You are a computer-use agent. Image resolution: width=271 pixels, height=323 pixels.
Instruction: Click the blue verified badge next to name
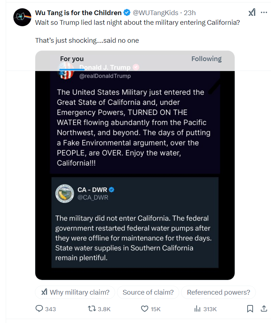(127, 13)
